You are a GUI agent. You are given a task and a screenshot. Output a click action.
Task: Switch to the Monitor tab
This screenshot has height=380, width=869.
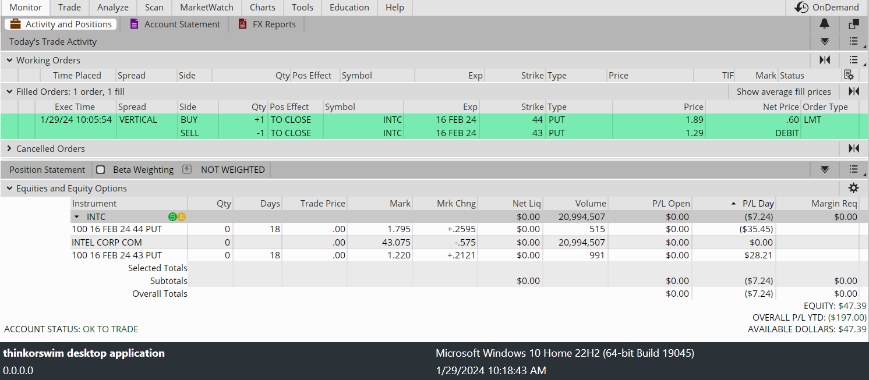pos(26,8)
